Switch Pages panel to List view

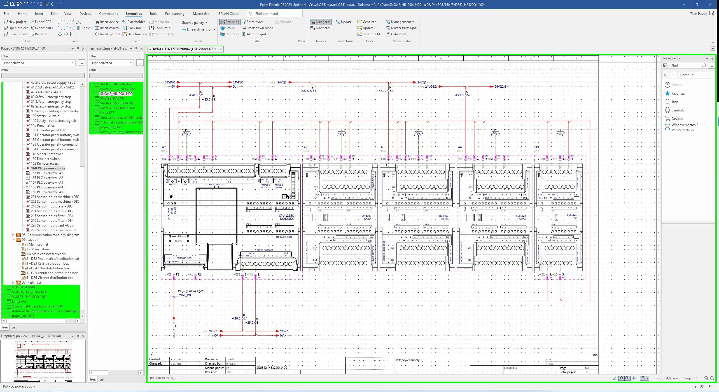pos(14,327)
